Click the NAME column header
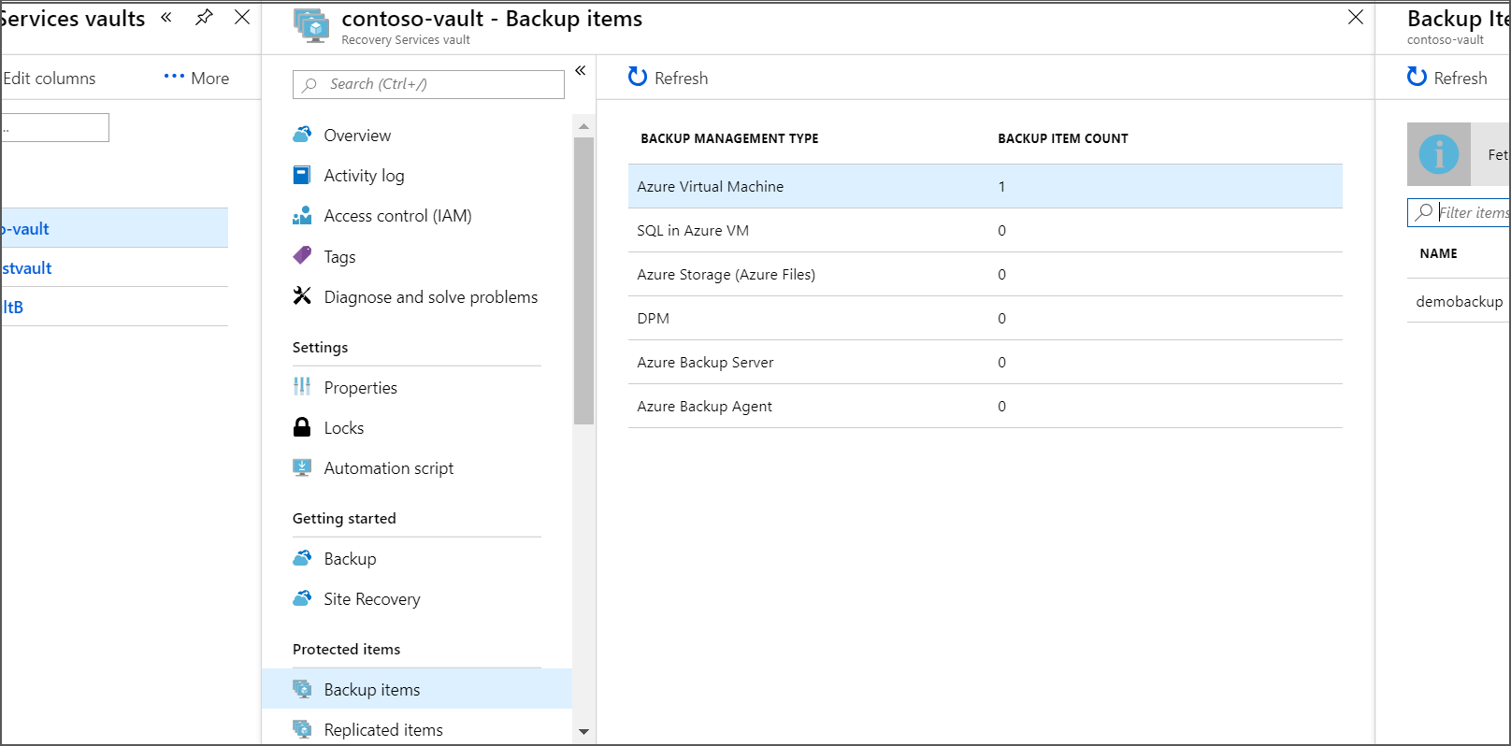 pyautogui.click(x=1438, y=253)
